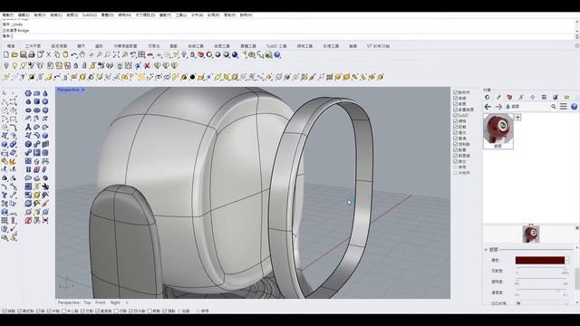Screen dimensions: 580x326
Task: Switch to the V7 new features toolbar tab
Action: [x=378, y=46]
